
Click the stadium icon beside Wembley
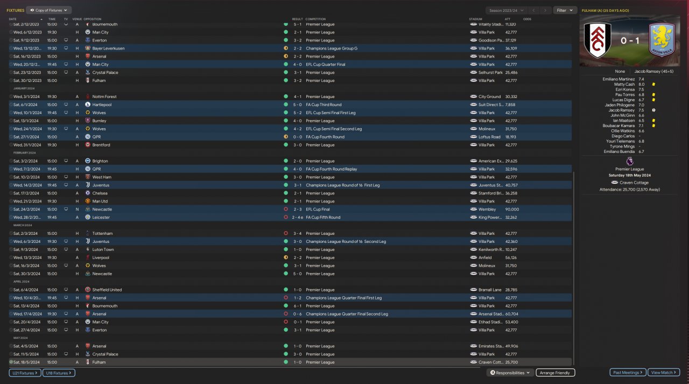[474, 209]
